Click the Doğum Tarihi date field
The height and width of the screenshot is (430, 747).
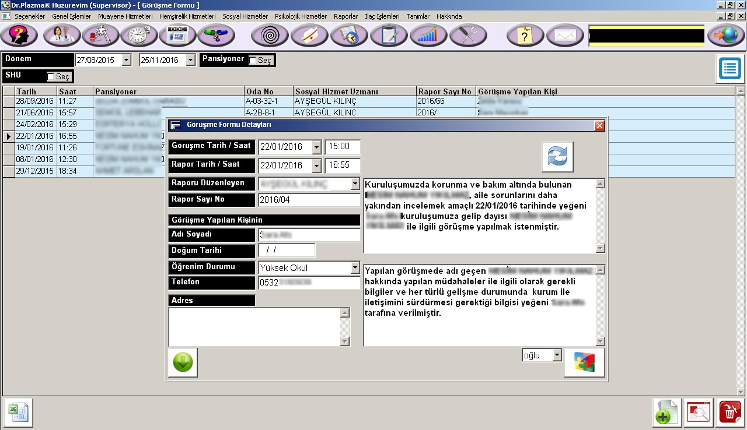287,250
